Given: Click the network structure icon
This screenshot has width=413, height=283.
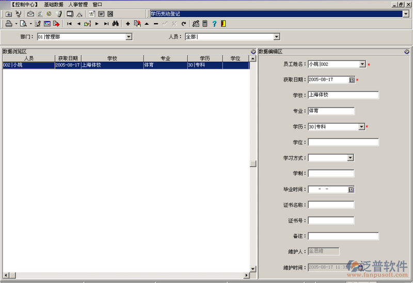Looking at the screenshot, I should point(196,24).
